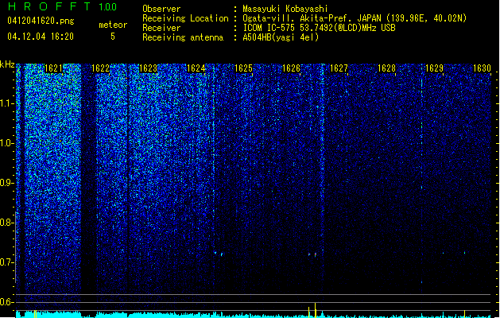Click the Receiver label

point(161,28)
